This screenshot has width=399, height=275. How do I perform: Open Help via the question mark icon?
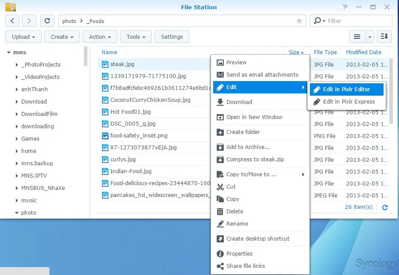pos(345,7)
